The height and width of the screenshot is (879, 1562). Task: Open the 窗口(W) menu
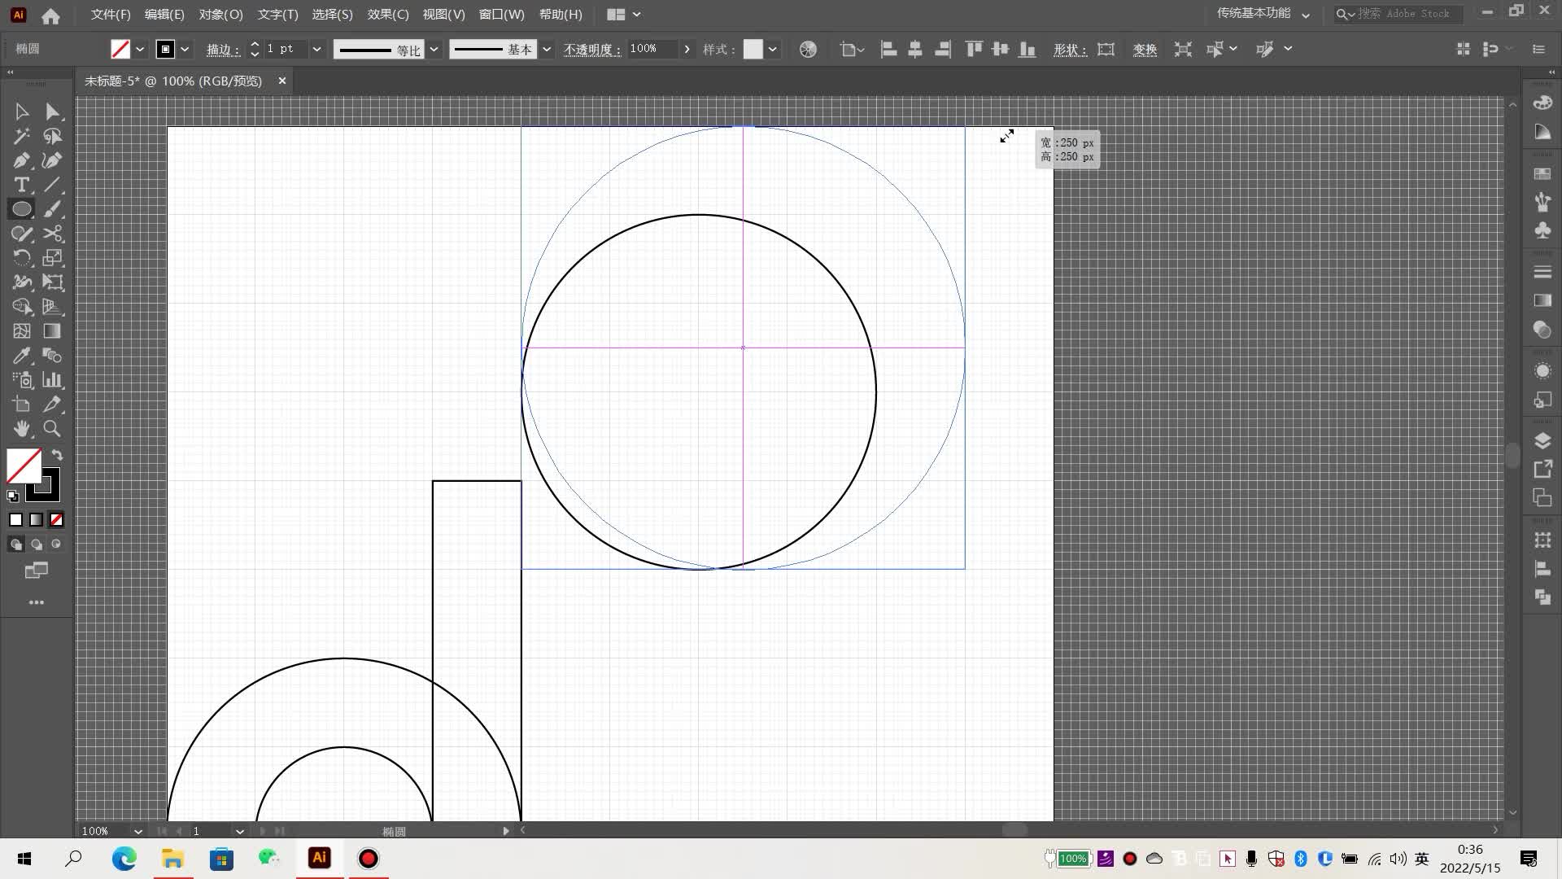pos(501,14)
